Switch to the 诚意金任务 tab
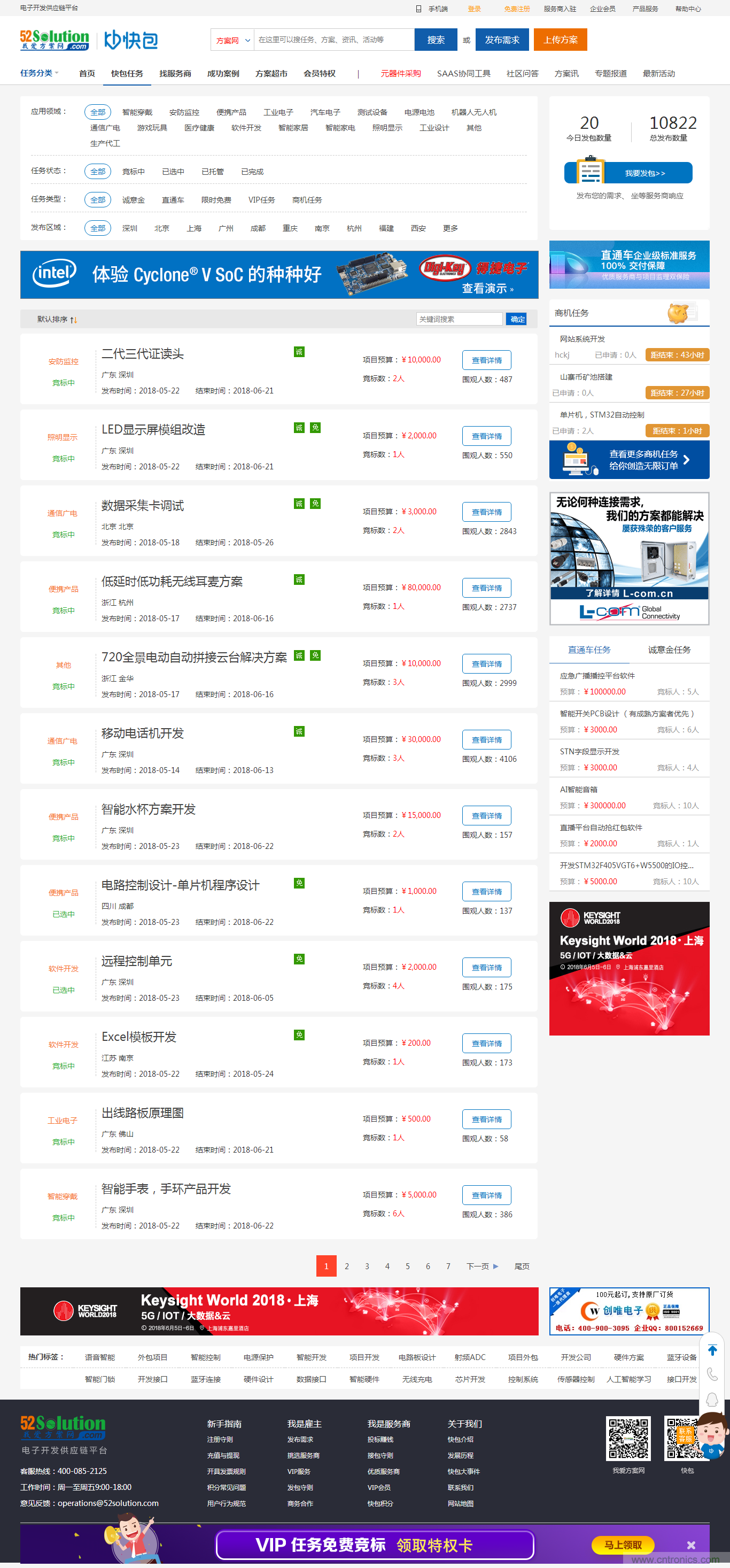The width and height of the screenshot is (730, 1568). (x=669, y=650)
